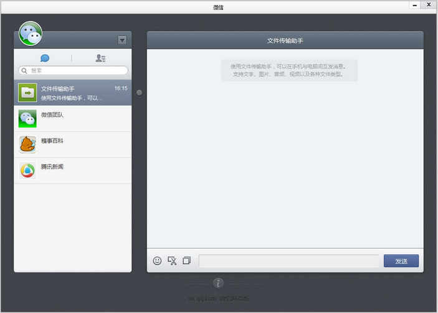The height and width of the screenshot is (313, 438).
Task: Send the message with 发送 button
Action: point(401,261)
